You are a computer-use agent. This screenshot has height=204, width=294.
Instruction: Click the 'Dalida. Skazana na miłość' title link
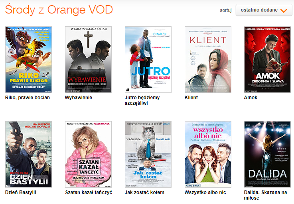click(265, 195)
